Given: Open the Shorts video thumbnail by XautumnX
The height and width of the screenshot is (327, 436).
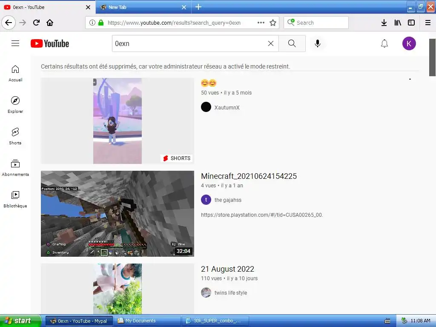Looking at the screenshot, I should 118,120.
